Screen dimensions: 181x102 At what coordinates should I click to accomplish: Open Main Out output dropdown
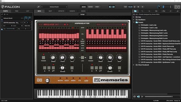click(27, 26)
